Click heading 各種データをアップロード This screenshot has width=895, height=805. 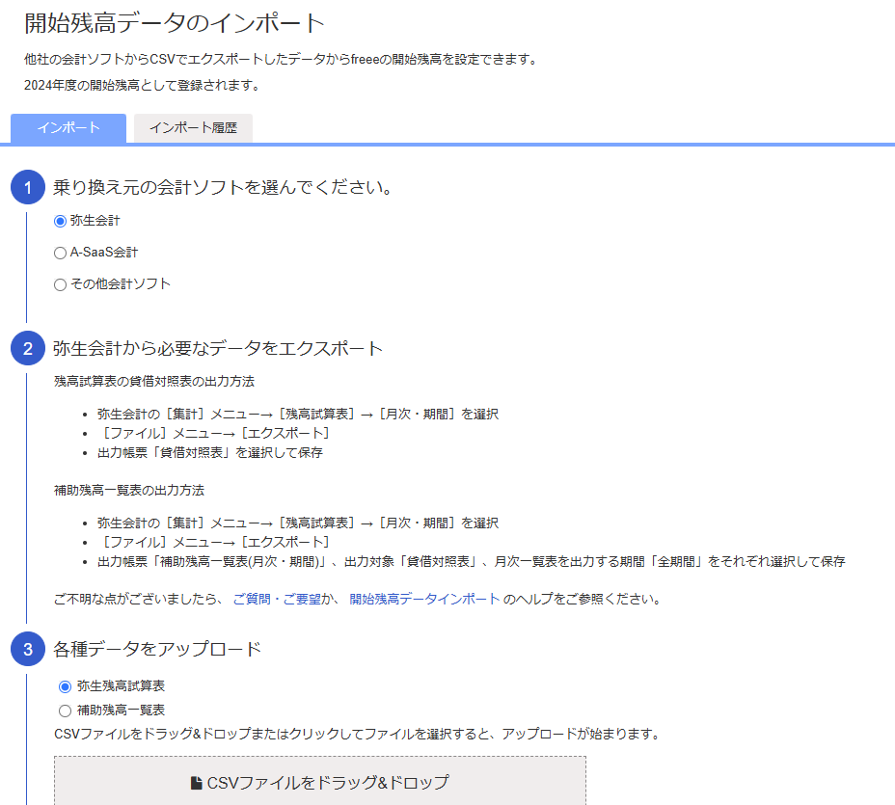pos(157,649)
